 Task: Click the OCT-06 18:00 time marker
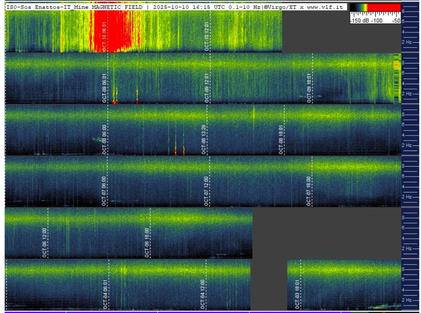coord(147,243)
